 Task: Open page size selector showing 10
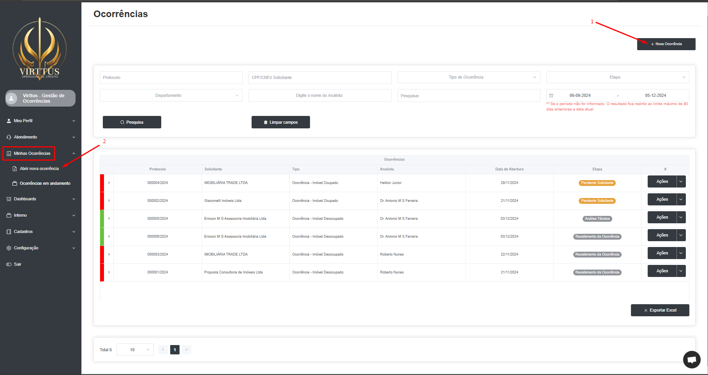135,350
